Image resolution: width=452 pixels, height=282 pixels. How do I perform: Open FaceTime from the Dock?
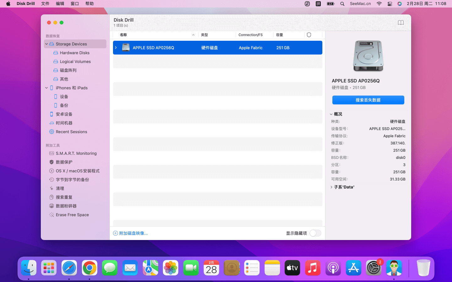click(191, 268)
